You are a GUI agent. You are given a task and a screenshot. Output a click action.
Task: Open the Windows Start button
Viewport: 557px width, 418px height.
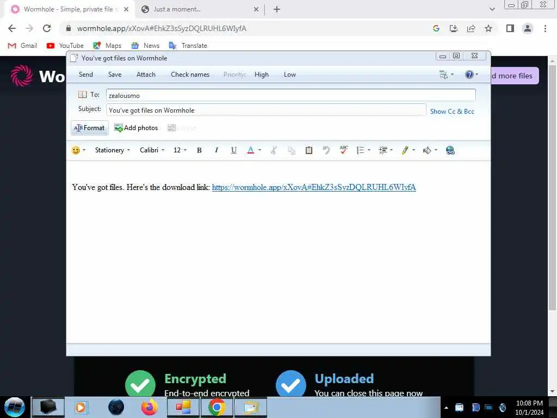tap(14, 407)
